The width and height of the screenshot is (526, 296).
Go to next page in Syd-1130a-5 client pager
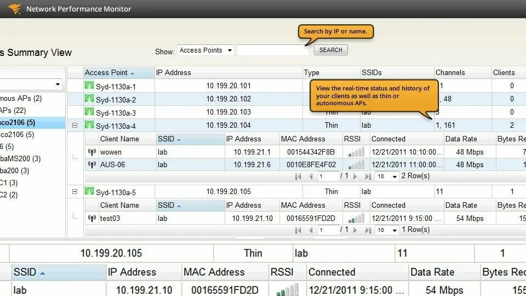point(355,230)
